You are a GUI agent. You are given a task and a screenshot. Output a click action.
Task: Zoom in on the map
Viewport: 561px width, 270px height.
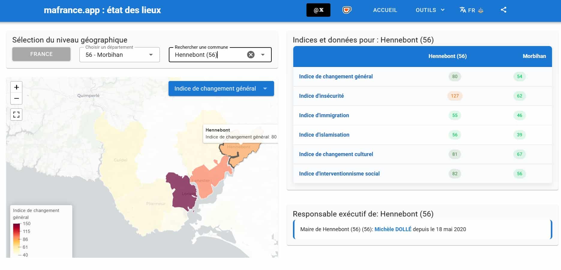point(16,87)
